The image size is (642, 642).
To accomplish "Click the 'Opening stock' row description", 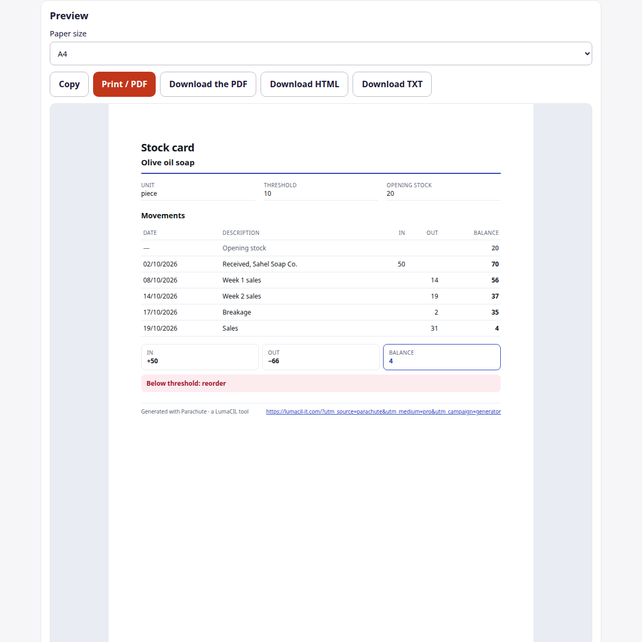I will click(x=244, y=248).
